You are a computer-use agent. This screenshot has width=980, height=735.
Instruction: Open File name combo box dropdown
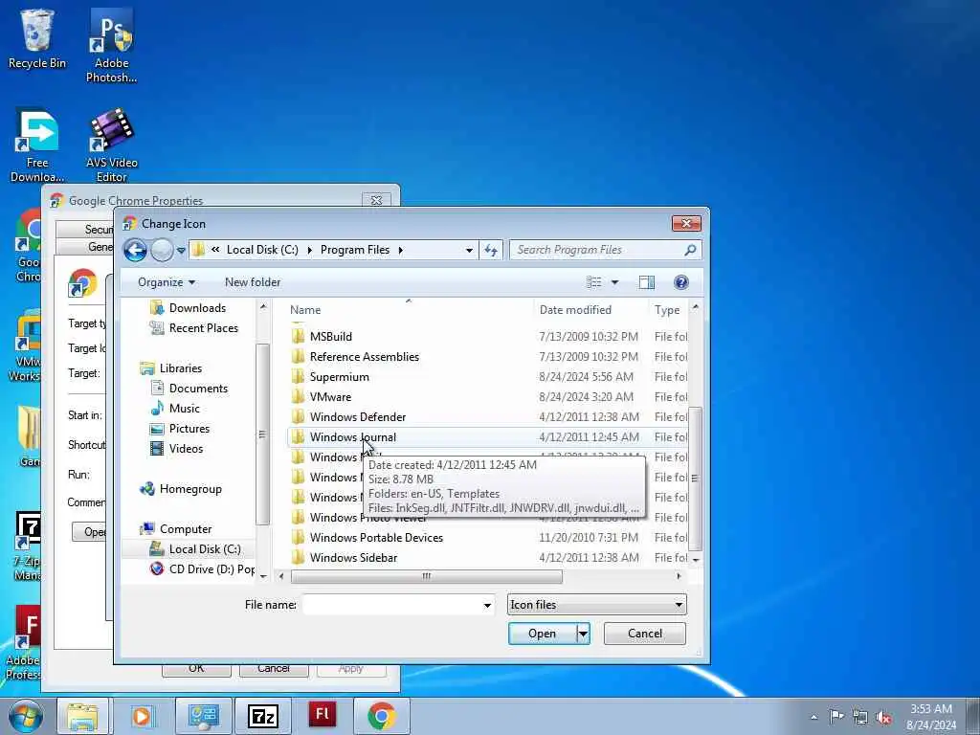coord(487,605)
